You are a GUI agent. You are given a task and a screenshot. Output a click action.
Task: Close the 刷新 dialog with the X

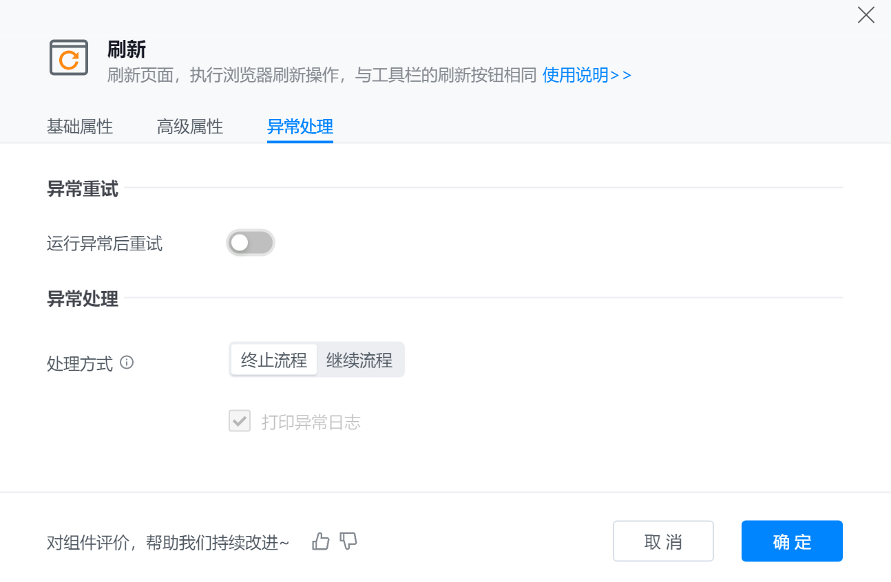click(x=866, y=15)
